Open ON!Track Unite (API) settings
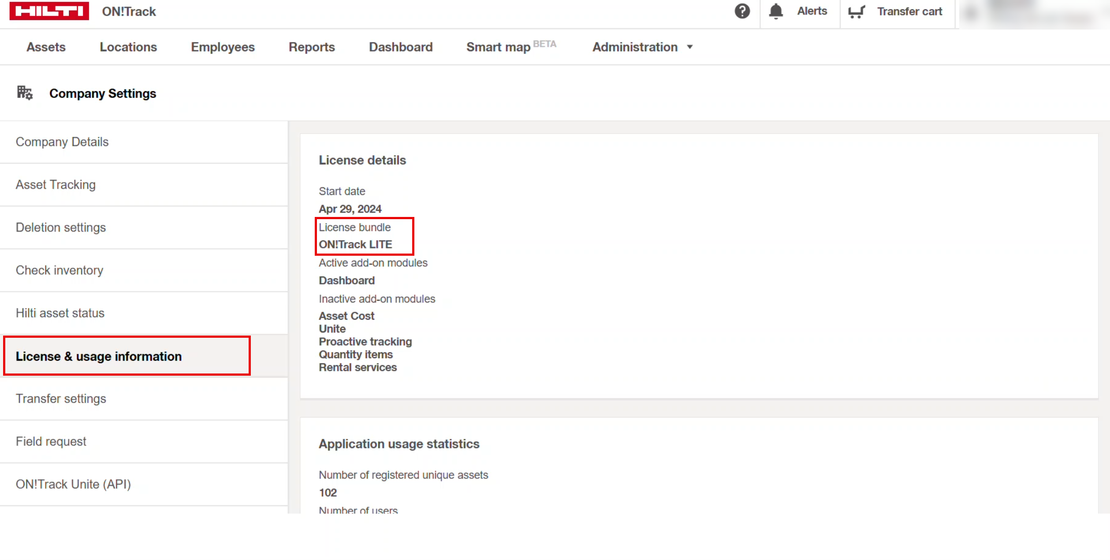 73,484
